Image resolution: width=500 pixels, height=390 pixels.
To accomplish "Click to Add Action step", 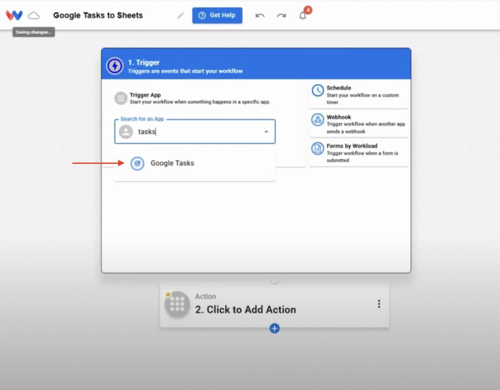I will point(274,305).
